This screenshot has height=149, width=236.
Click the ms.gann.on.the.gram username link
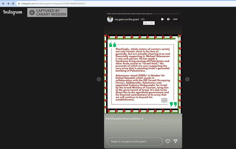127,19
